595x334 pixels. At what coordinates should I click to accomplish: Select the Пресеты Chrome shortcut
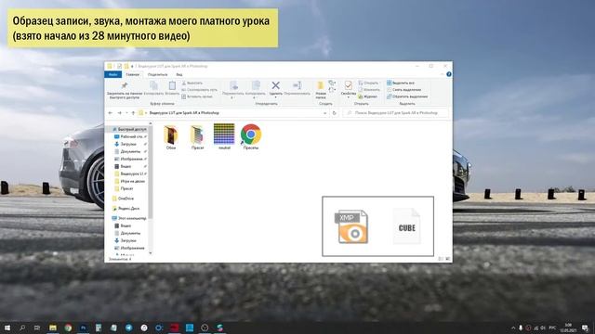[251, 136]
